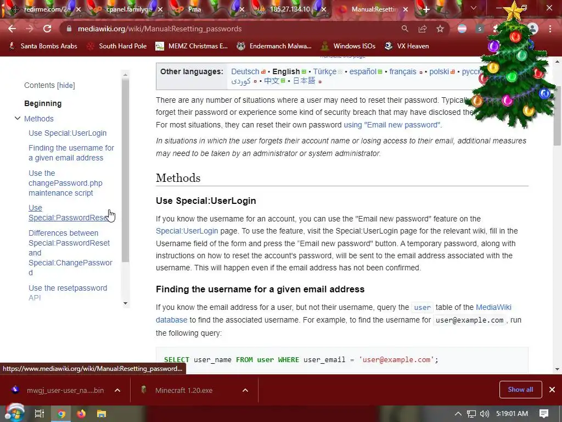
Task: Switch language to español
Action: (363, 71)
